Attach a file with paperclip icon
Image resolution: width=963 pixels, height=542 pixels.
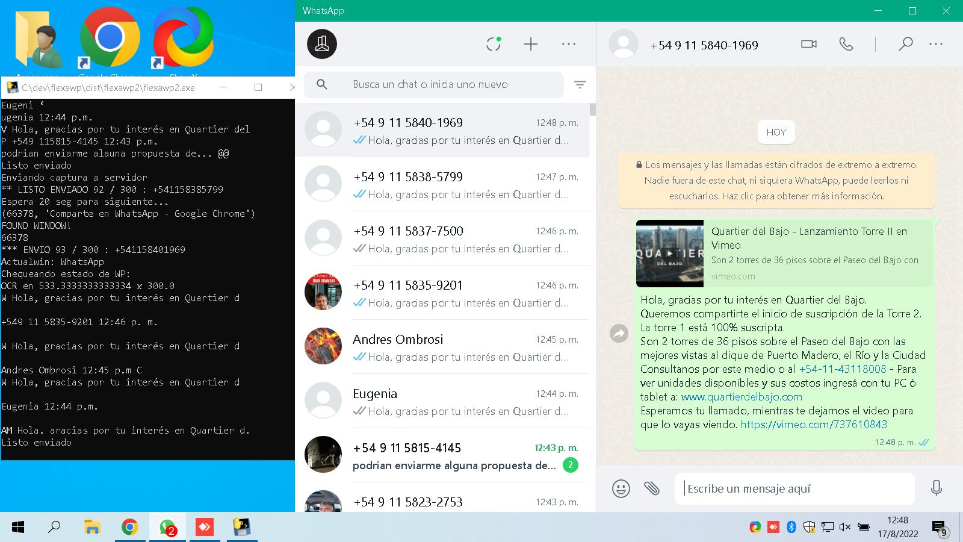tap(652, 488)
